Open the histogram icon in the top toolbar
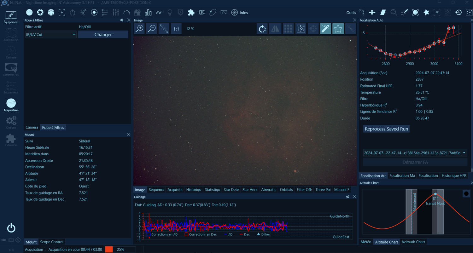This screenshot has height=253, width=473. coord(149,12)
